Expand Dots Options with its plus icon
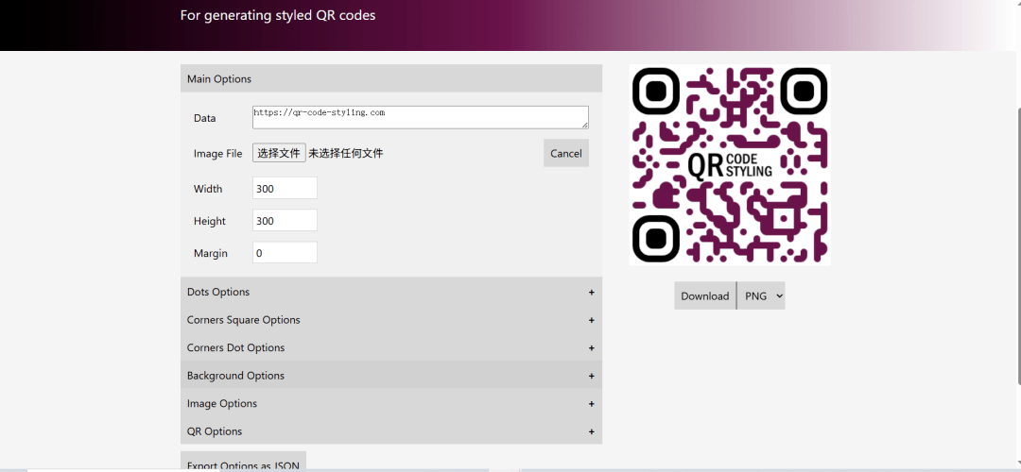Viewport: 1021px width, 472px height. (592, 293)
